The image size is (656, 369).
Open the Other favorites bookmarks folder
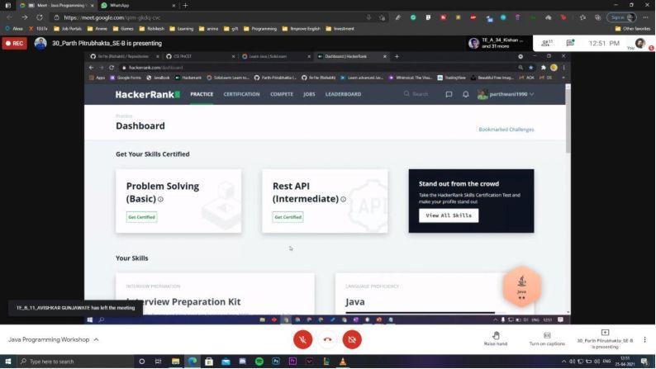point(633,28)
